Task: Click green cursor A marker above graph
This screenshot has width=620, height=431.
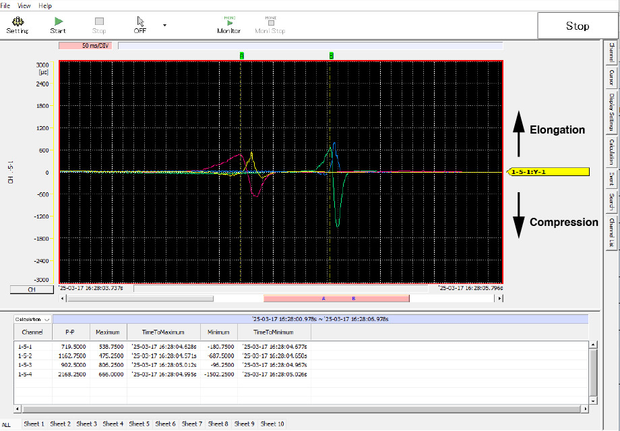Action: [242, 55]
